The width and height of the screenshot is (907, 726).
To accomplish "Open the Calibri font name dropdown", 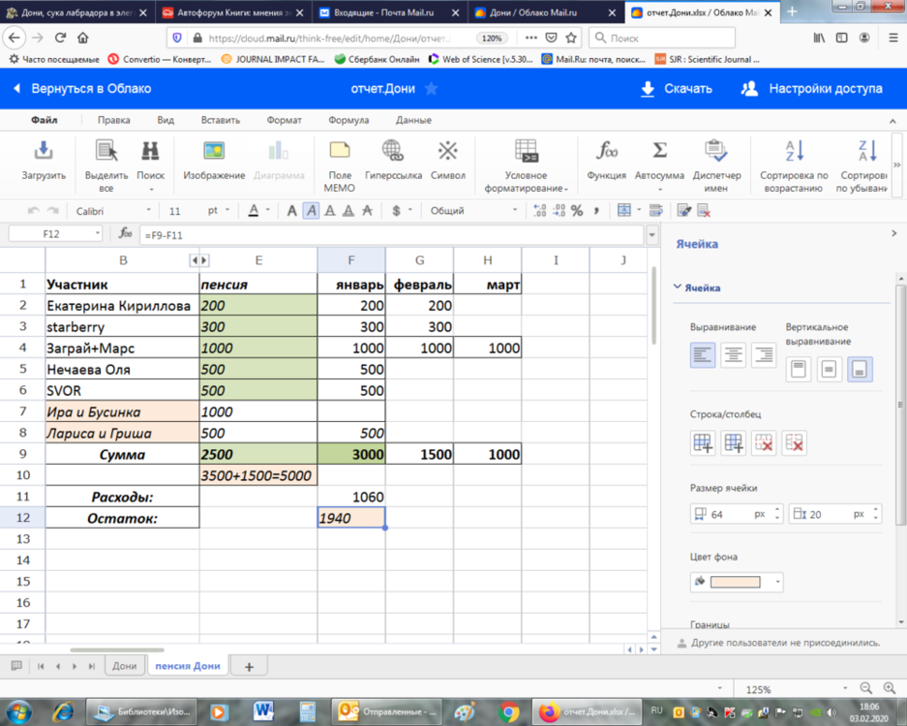I will point(113,210).
